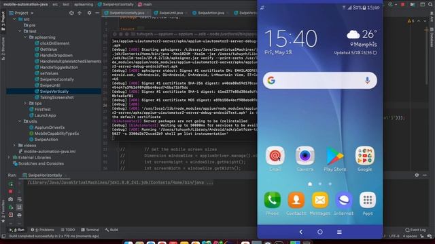Open the Apps drawer on phone
The height and width of the screenshot is (244, 435).
368,200
